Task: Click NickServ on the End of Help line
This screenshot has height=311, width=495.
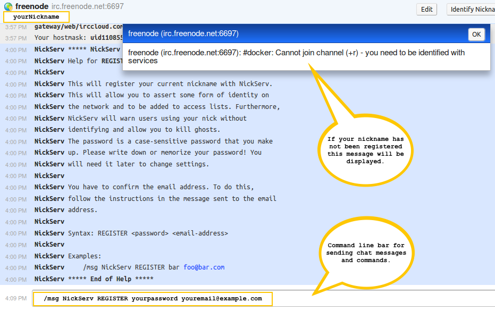Action: click(x=49, y=279)
